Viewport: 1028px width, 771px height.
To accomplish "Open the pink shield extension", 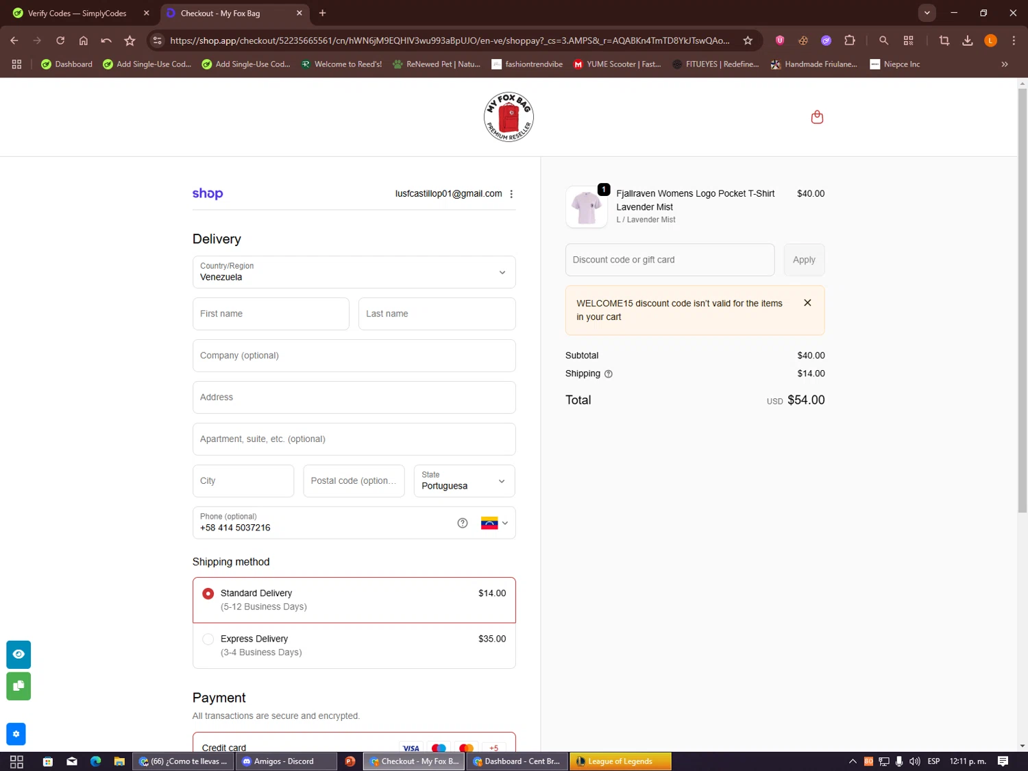I will (x=780, y=40).
